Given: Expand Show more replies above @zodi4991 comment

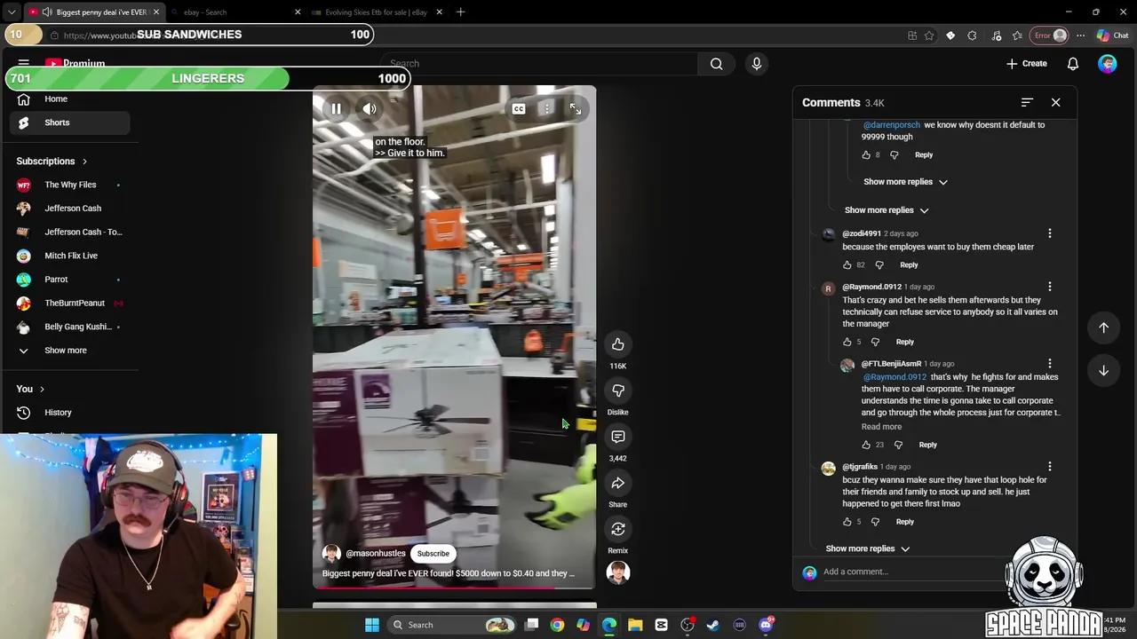Looking at the screenshot, I should (x=887, y=210).
